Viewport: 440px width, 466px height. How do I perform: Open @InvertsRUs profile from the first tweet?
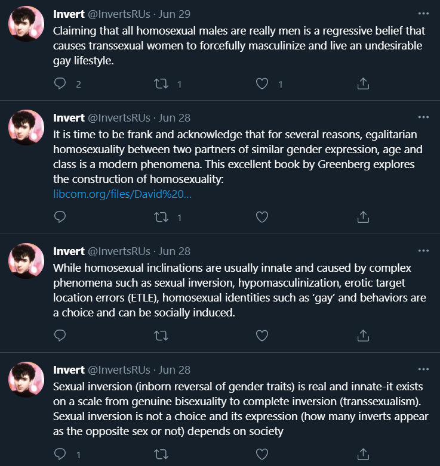tap(119, 14)
